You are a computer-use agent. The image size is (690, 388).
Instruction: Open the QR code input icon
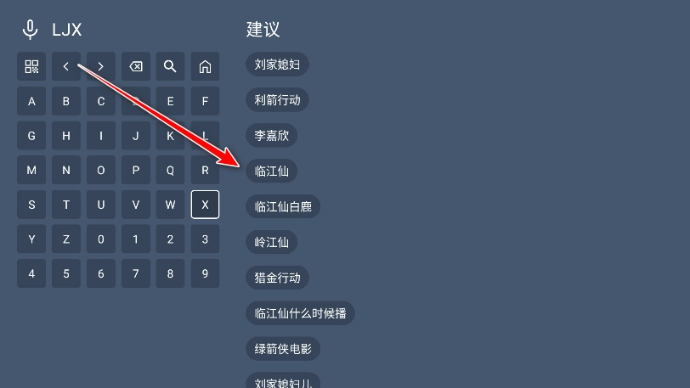tap(31, 66)
